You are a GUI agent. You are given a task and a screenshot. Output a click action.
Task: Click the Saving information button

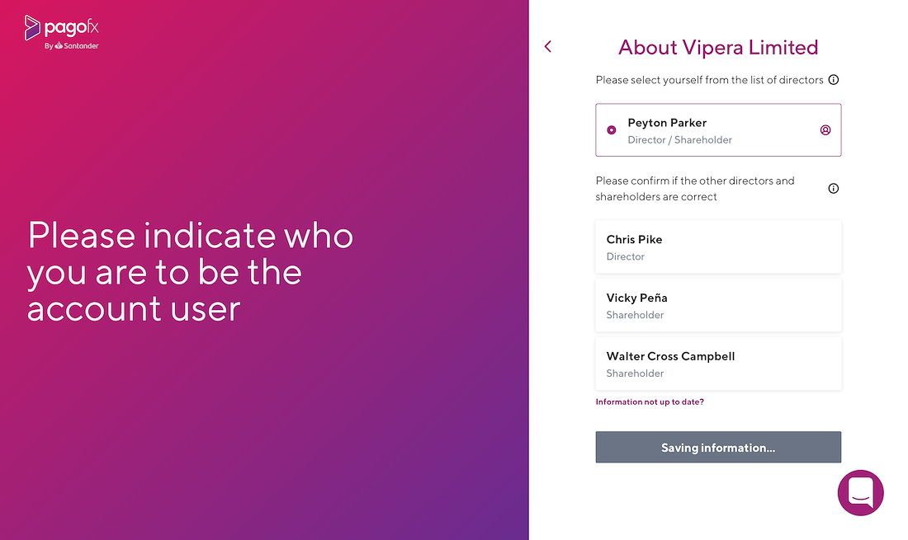point(718,447)
